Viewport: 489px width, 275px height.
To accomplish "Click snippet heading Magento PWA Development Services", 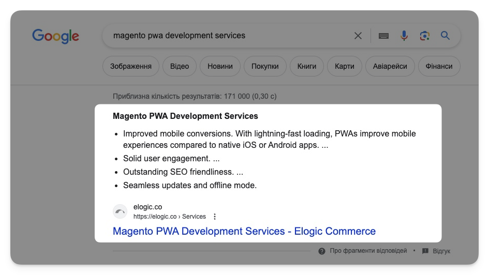I will click(185, 116).
